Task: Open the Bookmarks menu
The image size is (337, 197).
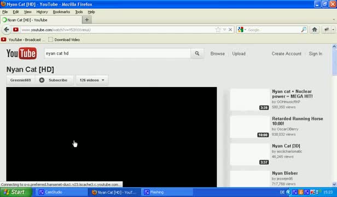Action: (x=61, y=12)
